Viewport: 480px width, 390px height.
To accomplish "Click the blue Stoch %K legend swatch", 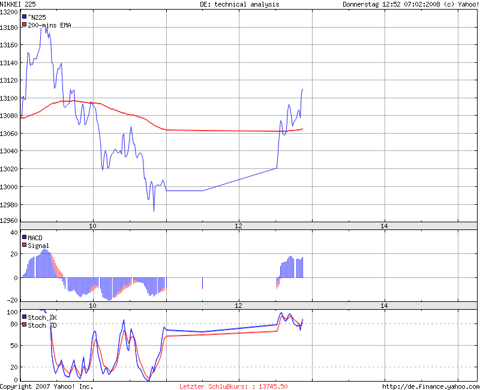I will pyautogui.click(x=25, y=317).
